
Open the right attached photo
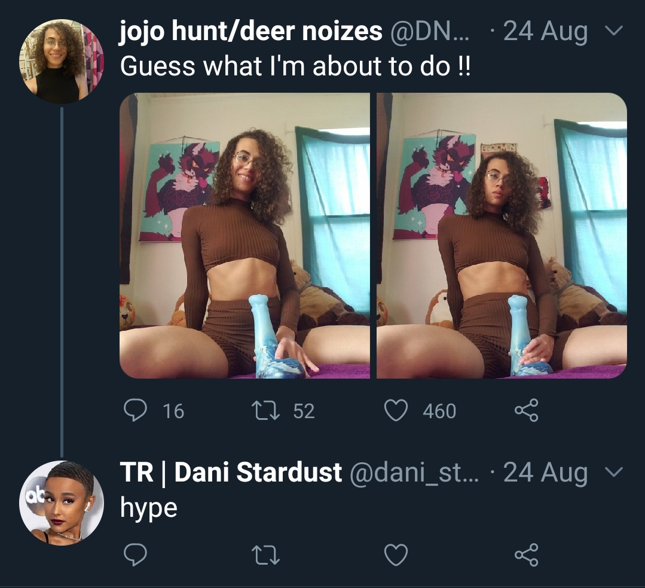(502, 236)
